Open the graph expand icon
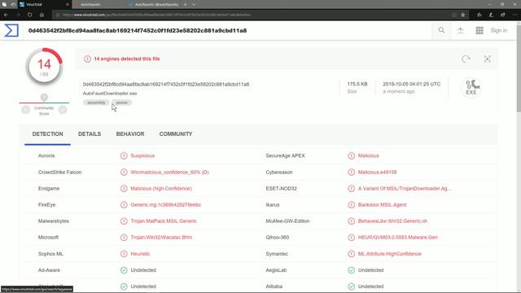 [487, 59]
